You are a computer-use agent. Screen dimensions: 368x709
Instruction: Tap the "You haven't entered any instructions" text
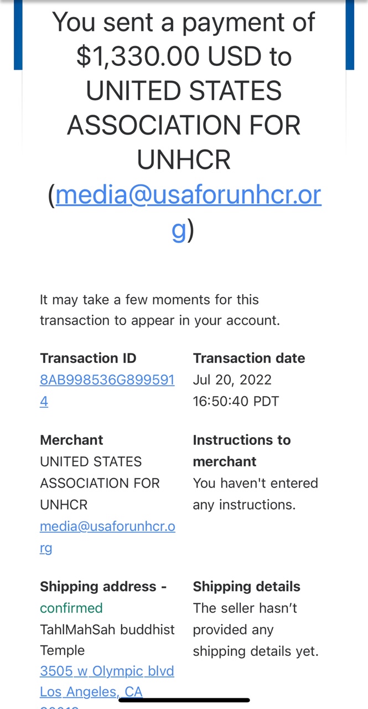[x=255, y=494]
